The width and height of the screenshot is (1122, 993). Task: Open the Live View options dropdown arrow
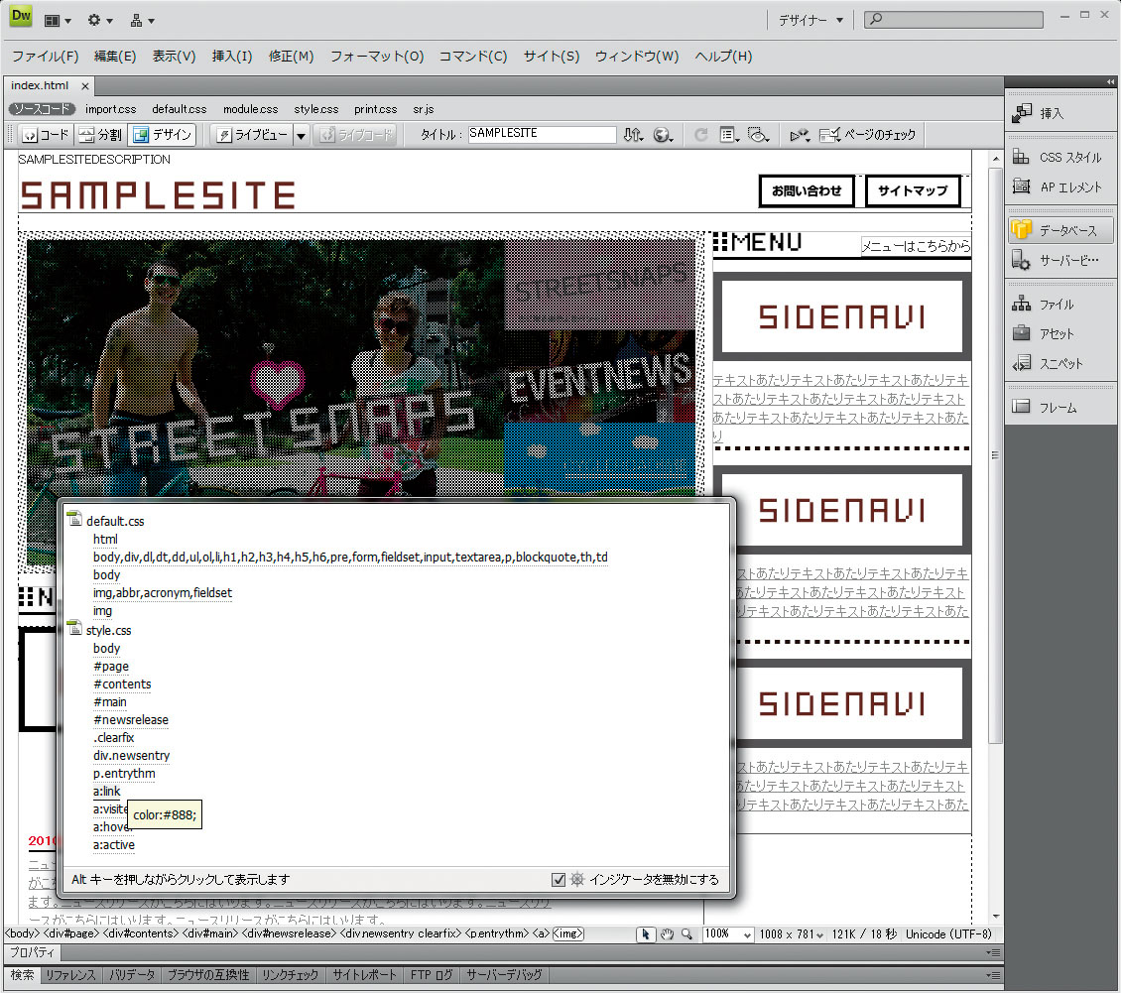(x=301, y=135)
